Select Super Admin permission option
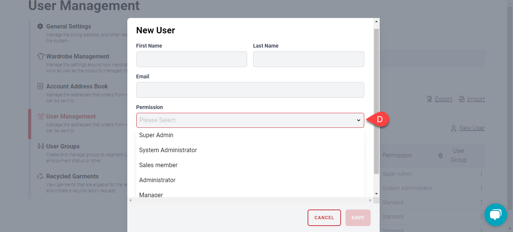This screenshot has width=513, height=232. (156, 135)
